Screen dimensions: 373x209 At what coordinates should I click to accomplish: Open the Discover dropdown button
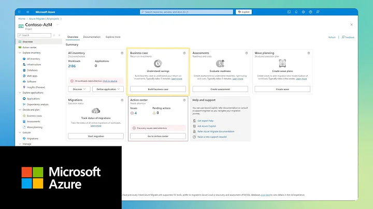coord(79,89)
